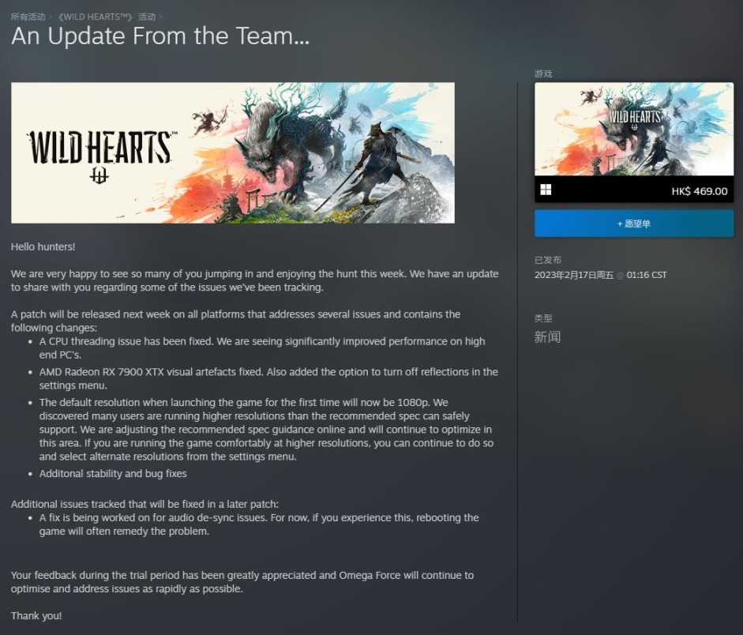Click the Additonal stability and bug fixes bullet
This screenshot has width=743, height=635.
coord(113,473)
